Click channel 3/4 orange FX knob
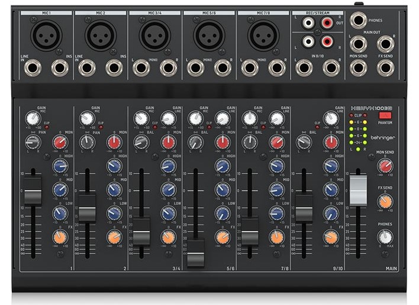This screenshot has width=419, height=305. pos(169,237)
